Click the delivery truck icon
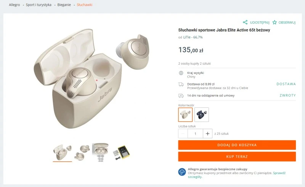Screen dimensions: 305x187 pos(181,84)
